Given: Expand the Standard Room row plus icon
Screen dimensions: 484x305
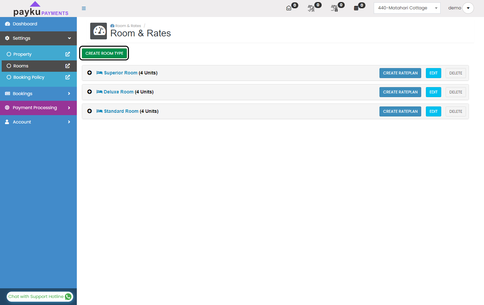Looking at the screenshot, I should pyautogui.click(x=90, y=111).
